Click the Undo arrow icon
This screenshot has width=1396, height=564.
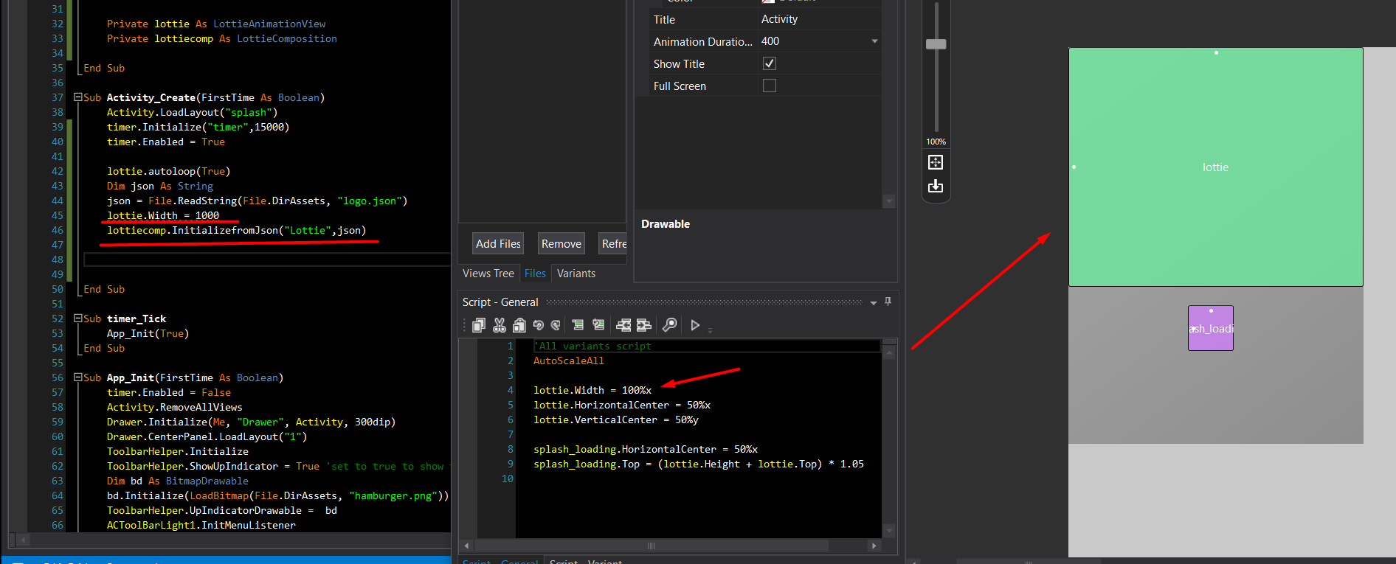(538, 325)
